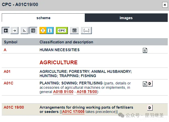Select the scheme tab
The width and height of the screenshot is (169, 122).
coord(43,18)
